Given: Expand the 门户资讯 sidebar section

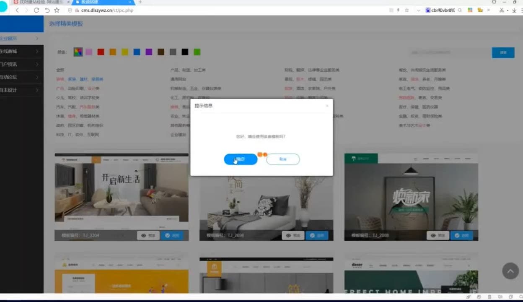Looking at the screenshot, I should pyautogui.click(x=22, y=65).
